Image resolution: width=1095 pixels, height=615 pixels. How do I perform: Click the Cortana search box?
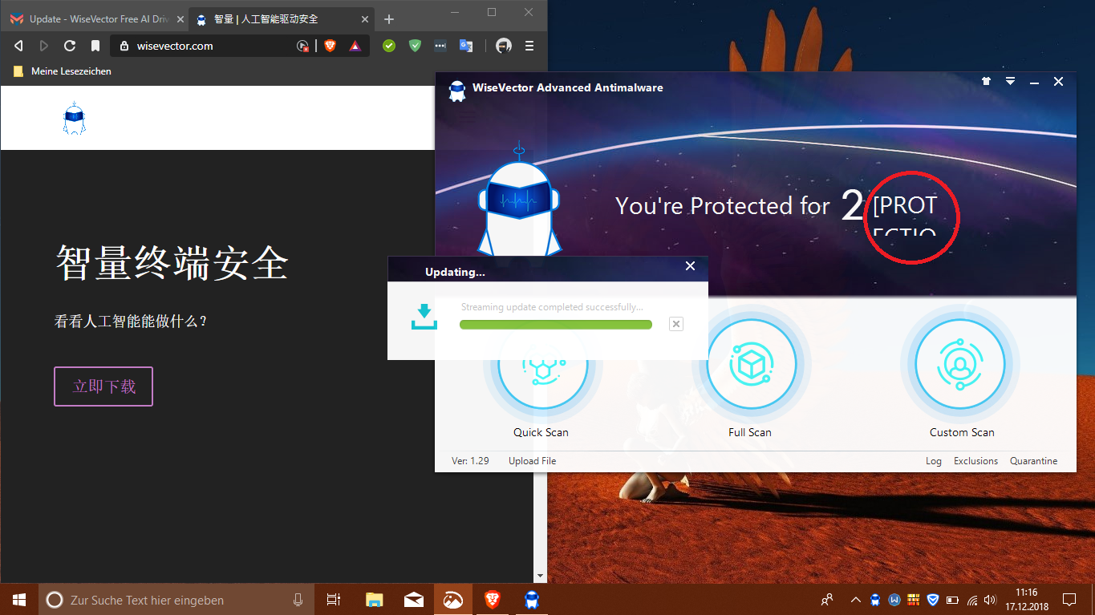176,600
